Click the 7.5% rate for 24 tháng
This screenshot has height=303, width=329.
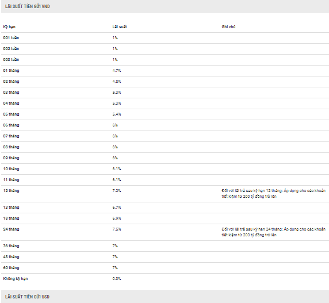(117, 229)
